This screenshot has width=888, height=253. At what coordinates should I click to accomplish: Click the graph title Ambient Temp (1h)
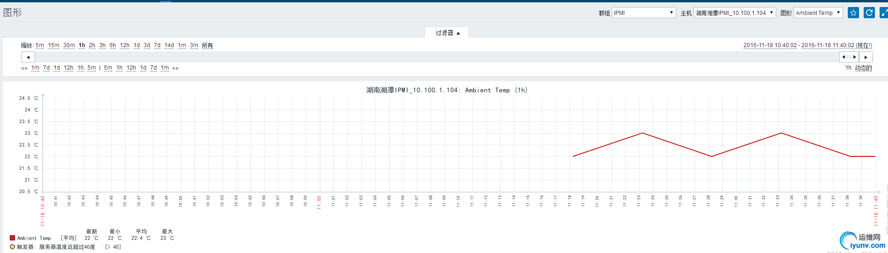coord(447,90)
